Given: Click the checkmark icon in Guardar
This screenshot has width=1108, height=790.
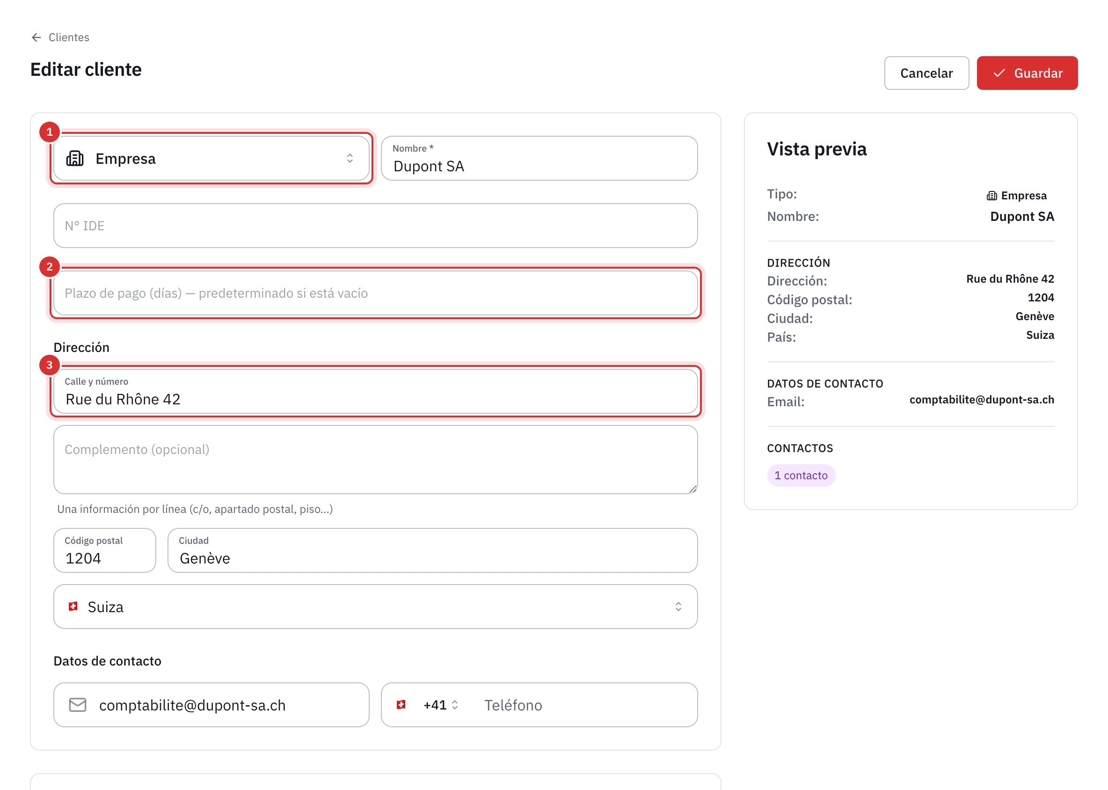Looking at the screenshot, I should 999,73.
